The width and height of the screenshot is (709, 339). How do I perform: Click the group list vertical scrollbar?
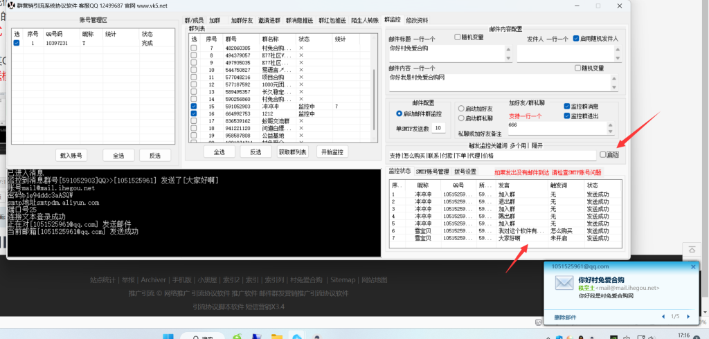tap(373, 100)
